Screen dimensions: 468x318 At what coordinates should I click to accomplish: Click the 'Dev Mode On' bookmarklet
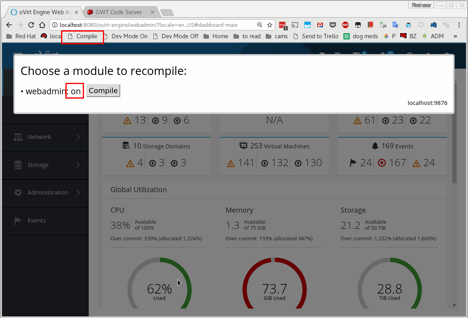tap(125, 36)
